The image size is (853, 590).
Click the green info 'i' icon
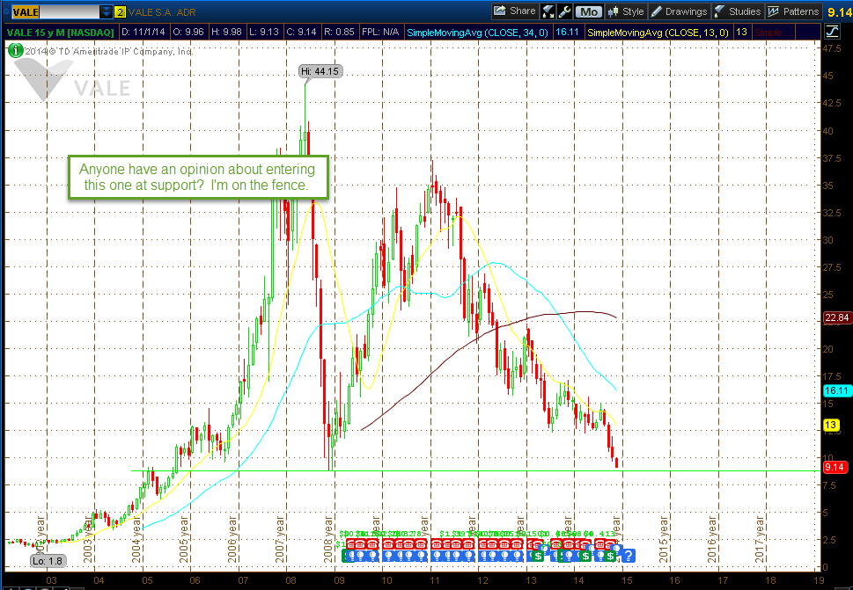click(15, 51)
